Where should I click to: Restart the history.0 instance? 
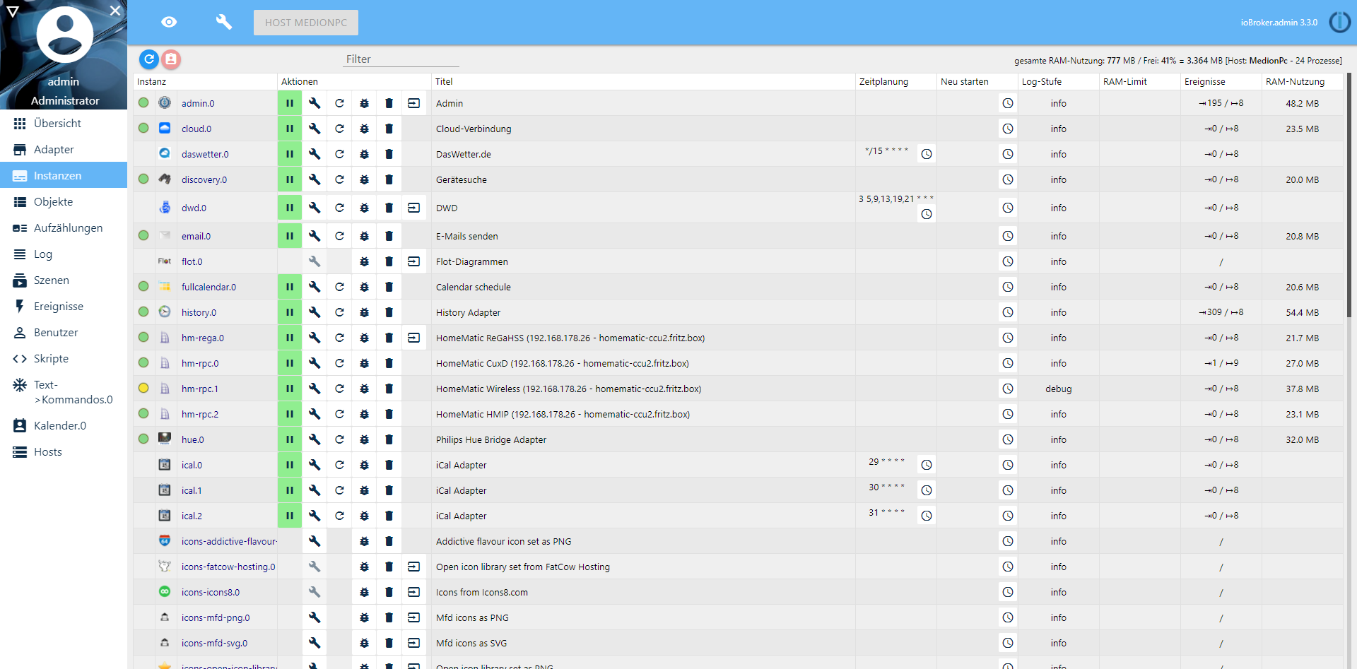(339, 312)
